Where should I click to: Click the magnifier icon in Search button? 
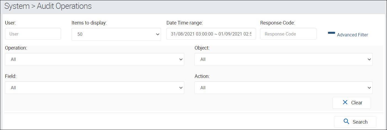point(346,121)
